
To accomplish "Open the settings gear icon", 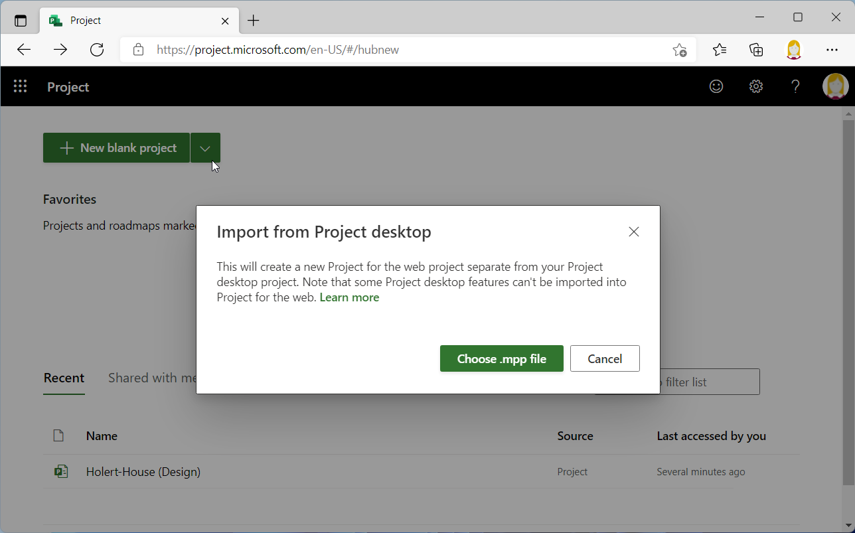I will tap(756, 86).
